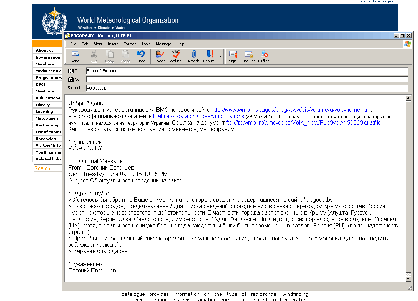Open the Tools menu
The width and height of the screenshot is (418, 301).
pos(146,44)
